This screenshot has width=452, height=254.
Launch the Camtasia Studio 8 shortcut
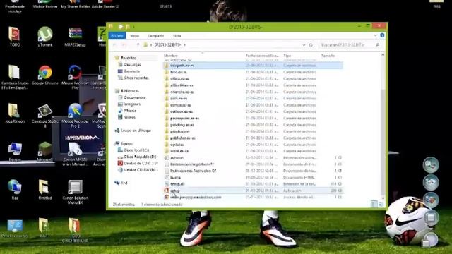pos(45,115)
